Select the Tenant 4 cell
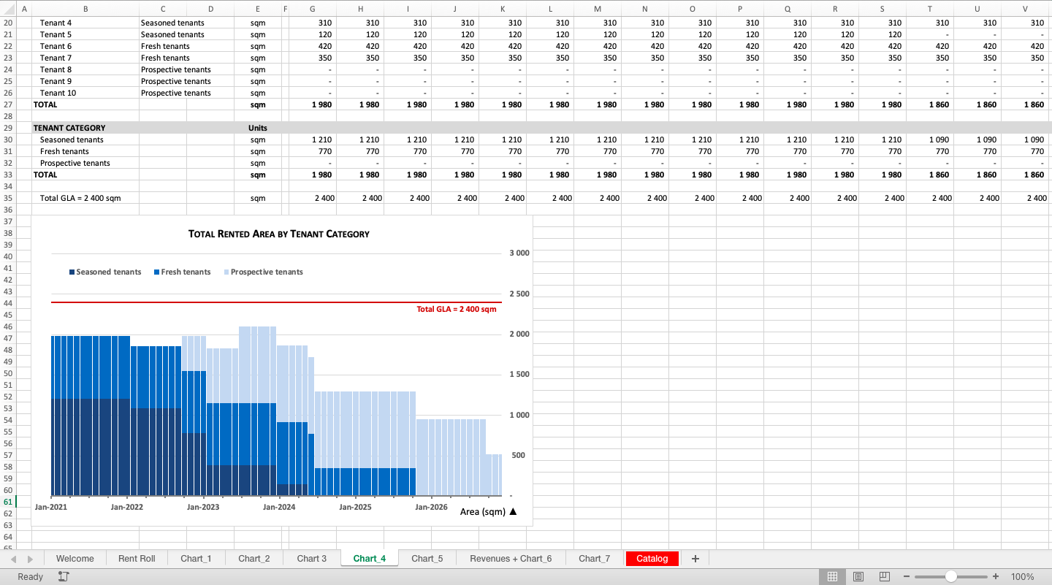1052x585 pixels. point(85,23)
